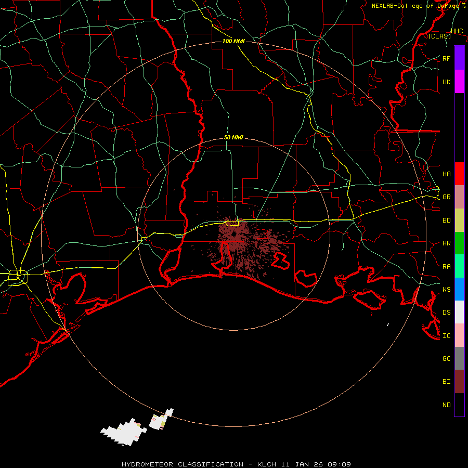Click the 'UK' legend label

[x=446, y=82]
